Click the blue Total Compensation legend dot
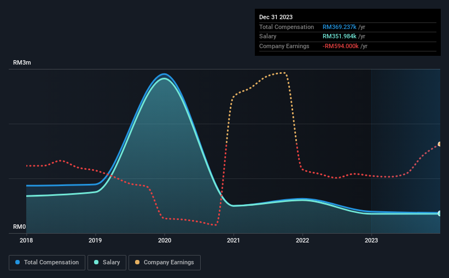449x278 pixels. (18, 262)
